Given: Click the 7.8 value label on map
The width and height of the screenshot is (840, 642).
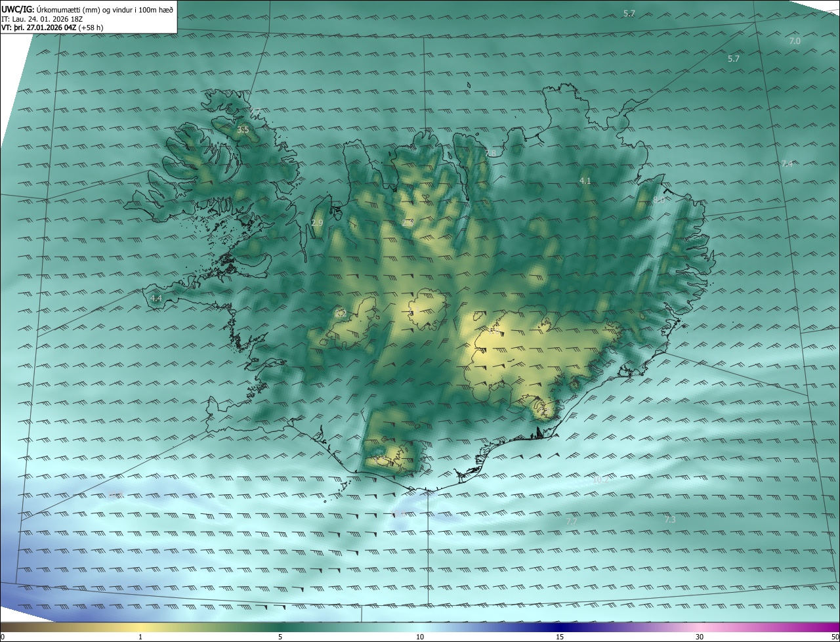Looking at the screenshot, I should pyautogui.click(x=490, y=154).
